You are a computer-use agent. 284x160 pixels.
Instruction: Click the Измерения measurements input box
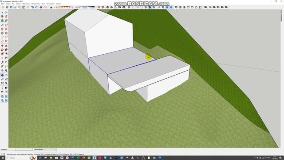point(24,149)
